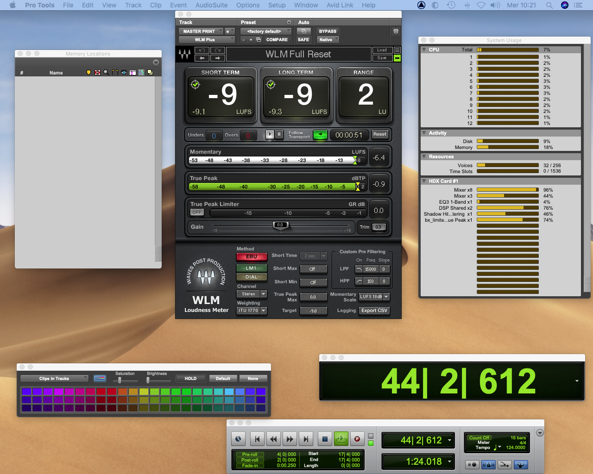Toggle the Pre-roll button in transport

click(250, 455)
